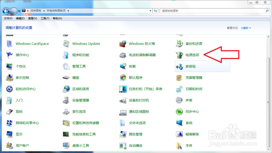Open the 鼠标 mouse icon
The height and width of the screenshot is (153, 272).
coord(10,112)
